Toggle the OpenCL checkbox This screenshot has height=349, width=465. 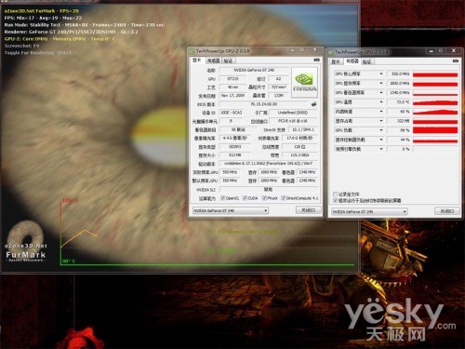click(x=222, y=198)
